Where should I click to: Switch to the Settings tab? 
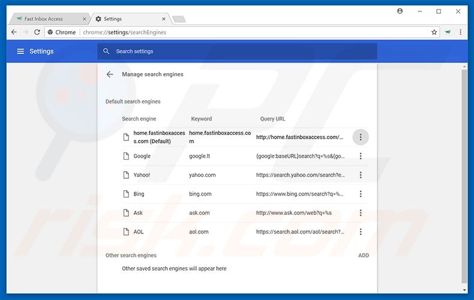coord(130,19)
